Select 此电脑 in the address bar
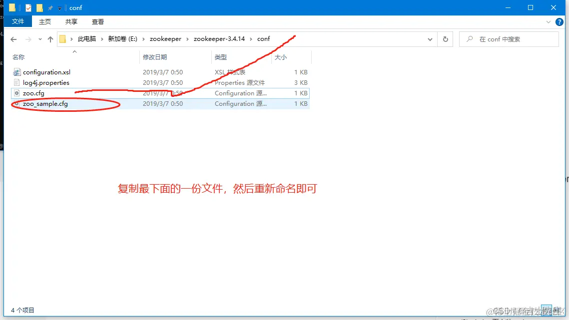The width and height of the screenshot is (569, 320). point(87,39)
